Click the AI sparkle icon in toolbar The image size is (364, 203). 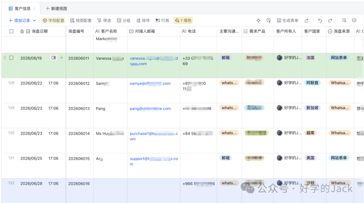[x=259, y=21]
